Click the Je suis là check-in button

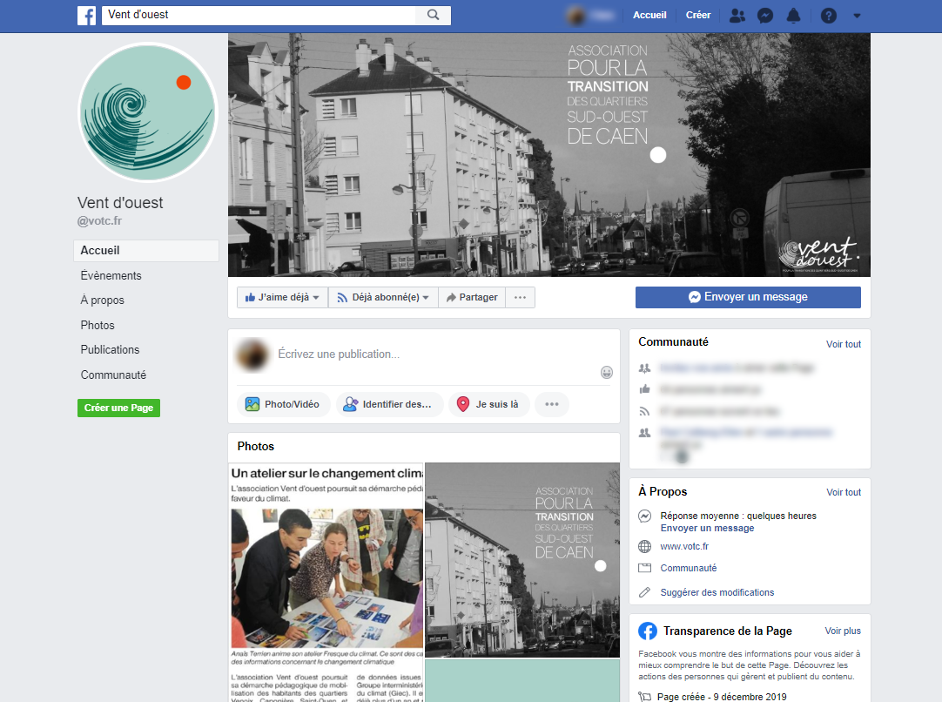click(x=489, y=404)
